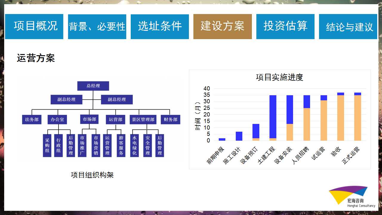Click the 施工设计 blue bar

(239, 136)
